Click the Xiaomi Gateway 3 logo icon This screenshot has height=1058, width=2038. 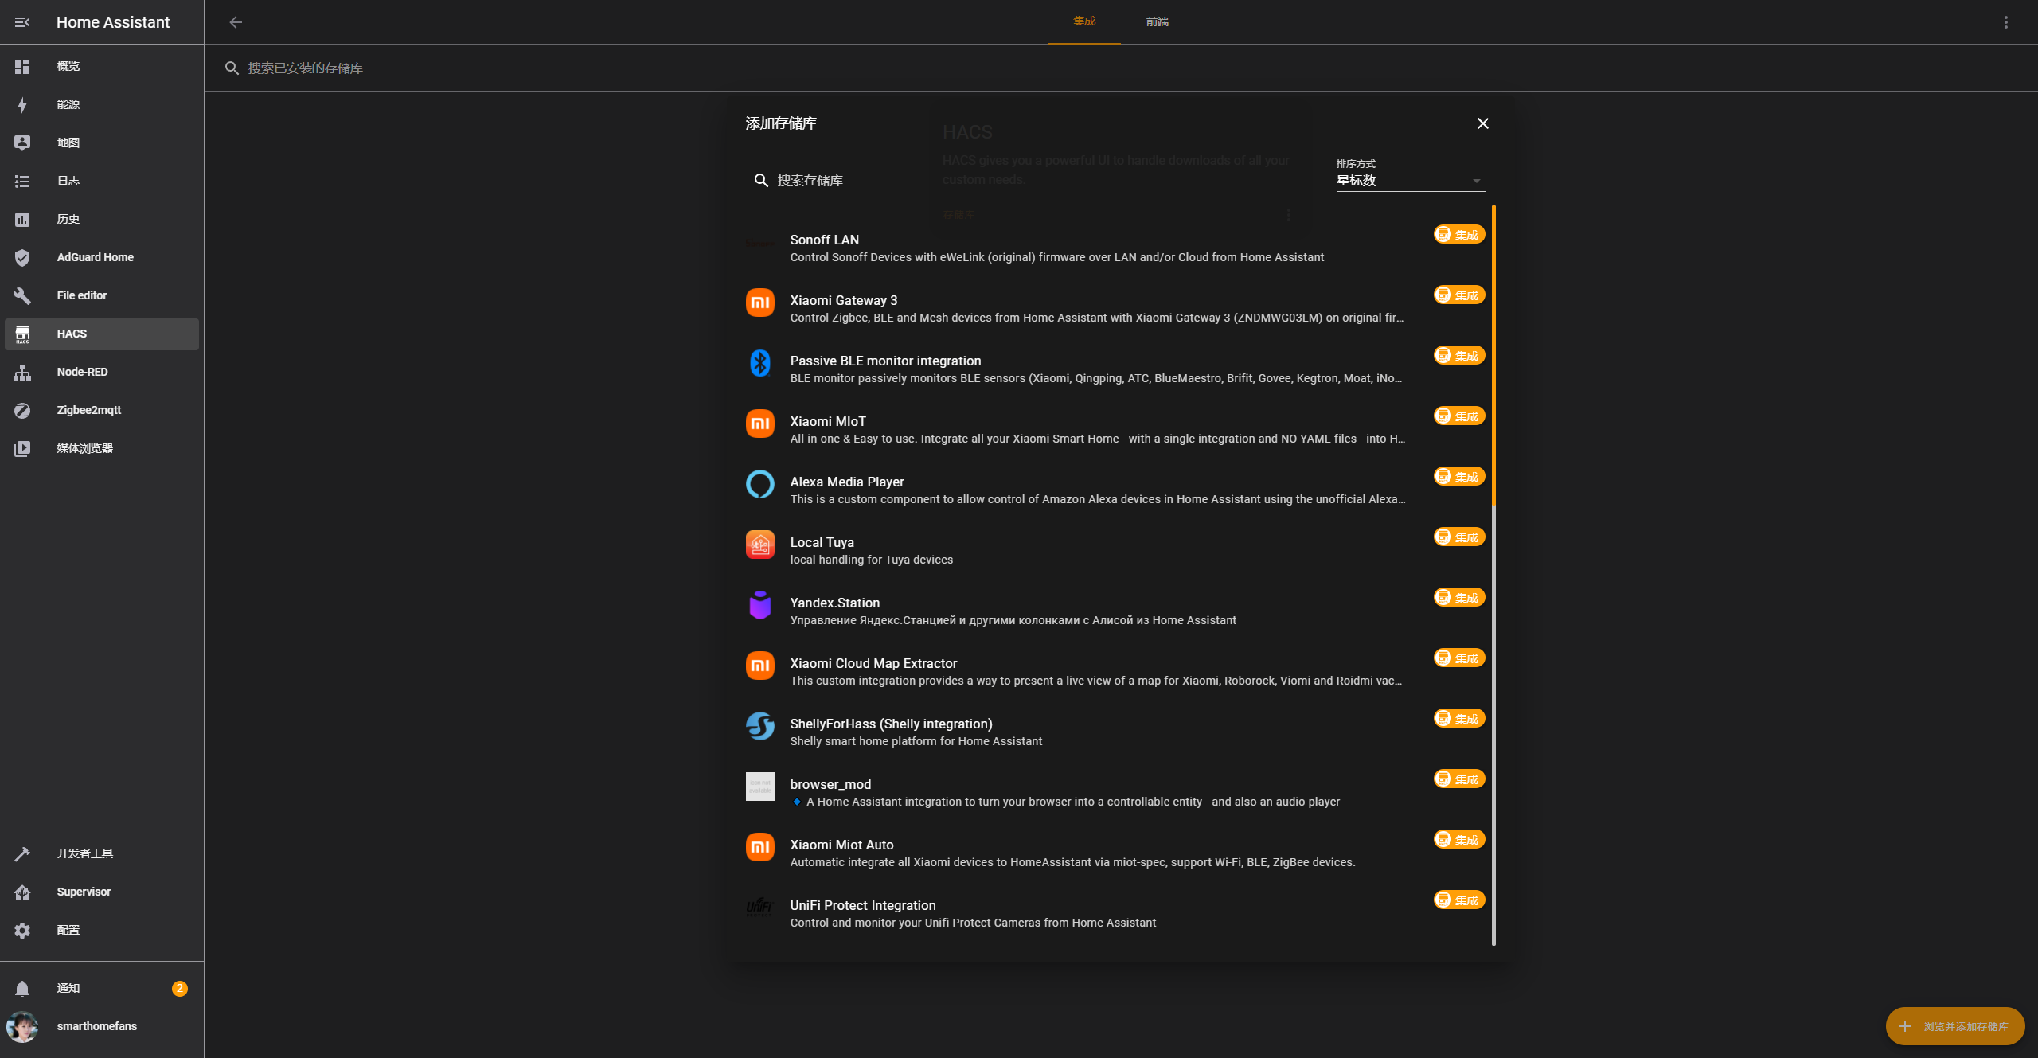[760, 303]
